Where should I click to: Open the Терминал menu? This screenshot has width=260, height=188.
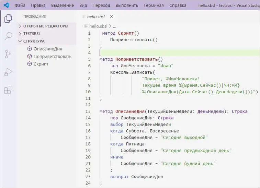click(x=154, y=5)
